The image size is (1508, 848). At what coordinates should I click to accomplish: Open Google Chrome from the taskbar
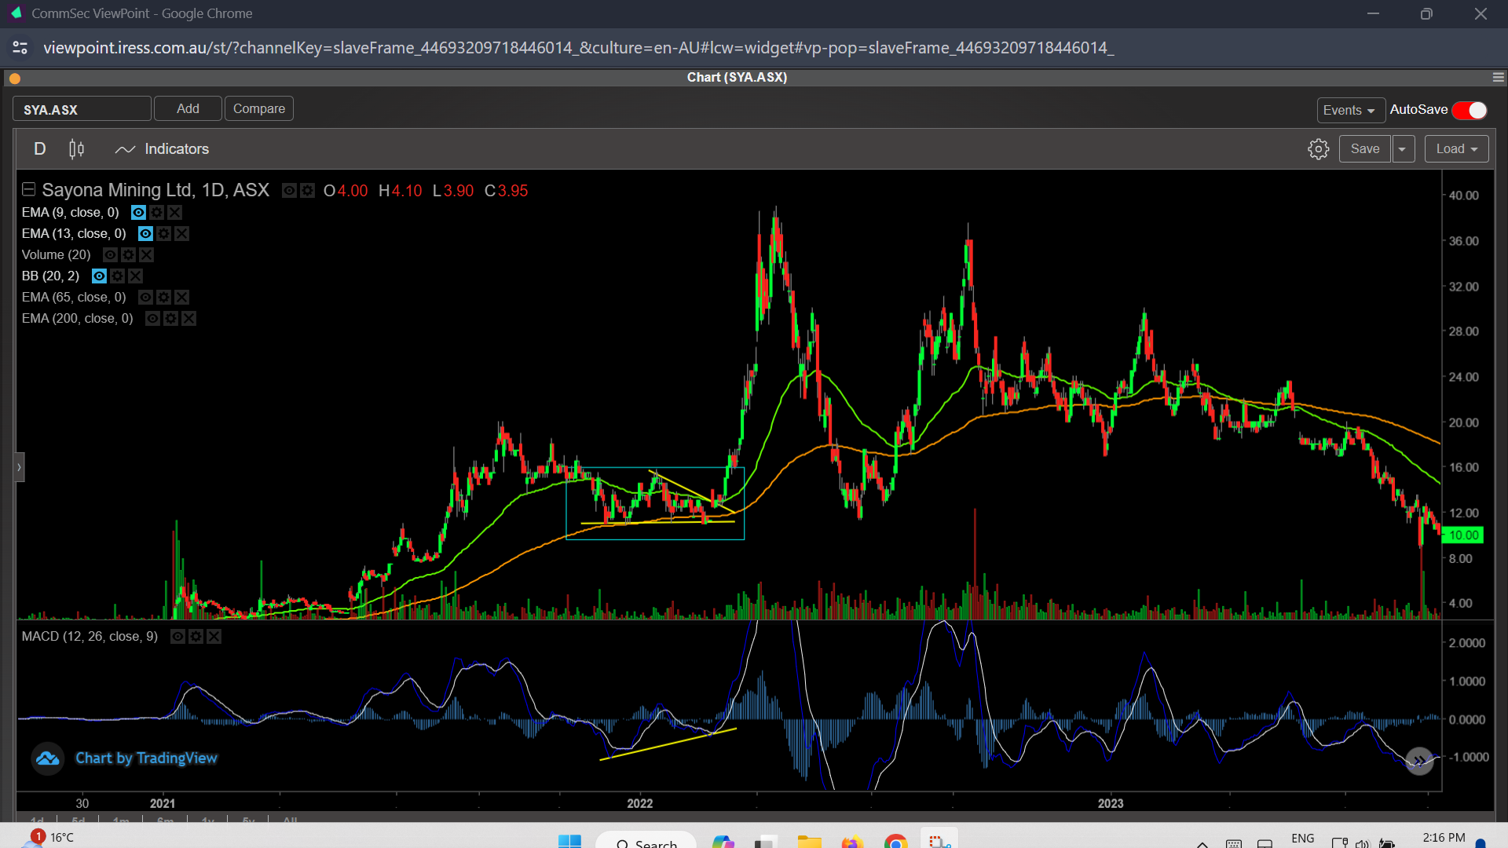(x=895, y=842)
